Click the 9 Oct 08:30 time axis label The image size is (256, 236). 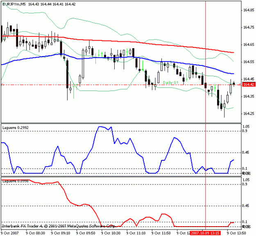point(35,233)
